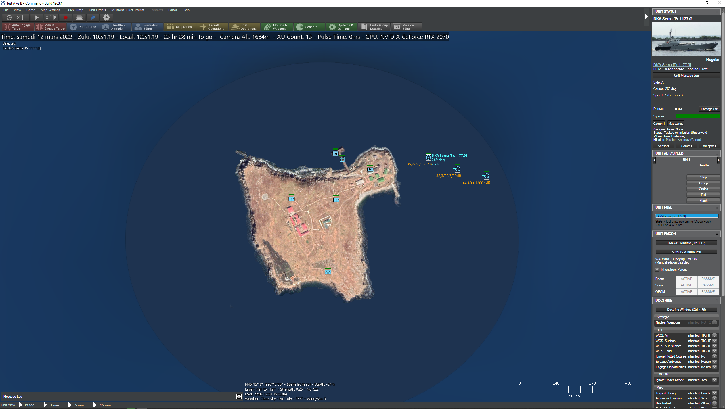Open Torpedo Range doctrine dropdown
725x409 pixels.
(x=714, y=393)
